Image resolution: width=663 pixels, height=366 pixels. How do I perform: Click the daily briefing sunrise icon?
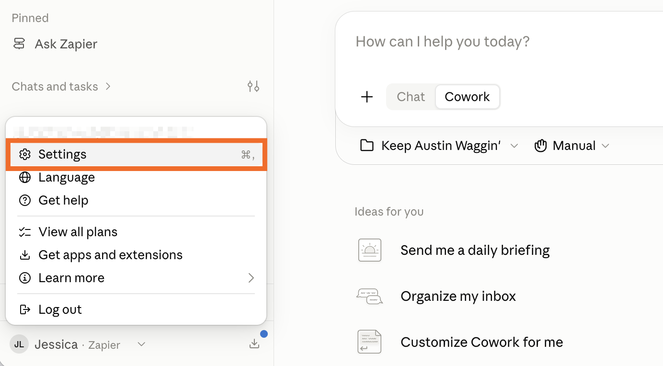370,250
